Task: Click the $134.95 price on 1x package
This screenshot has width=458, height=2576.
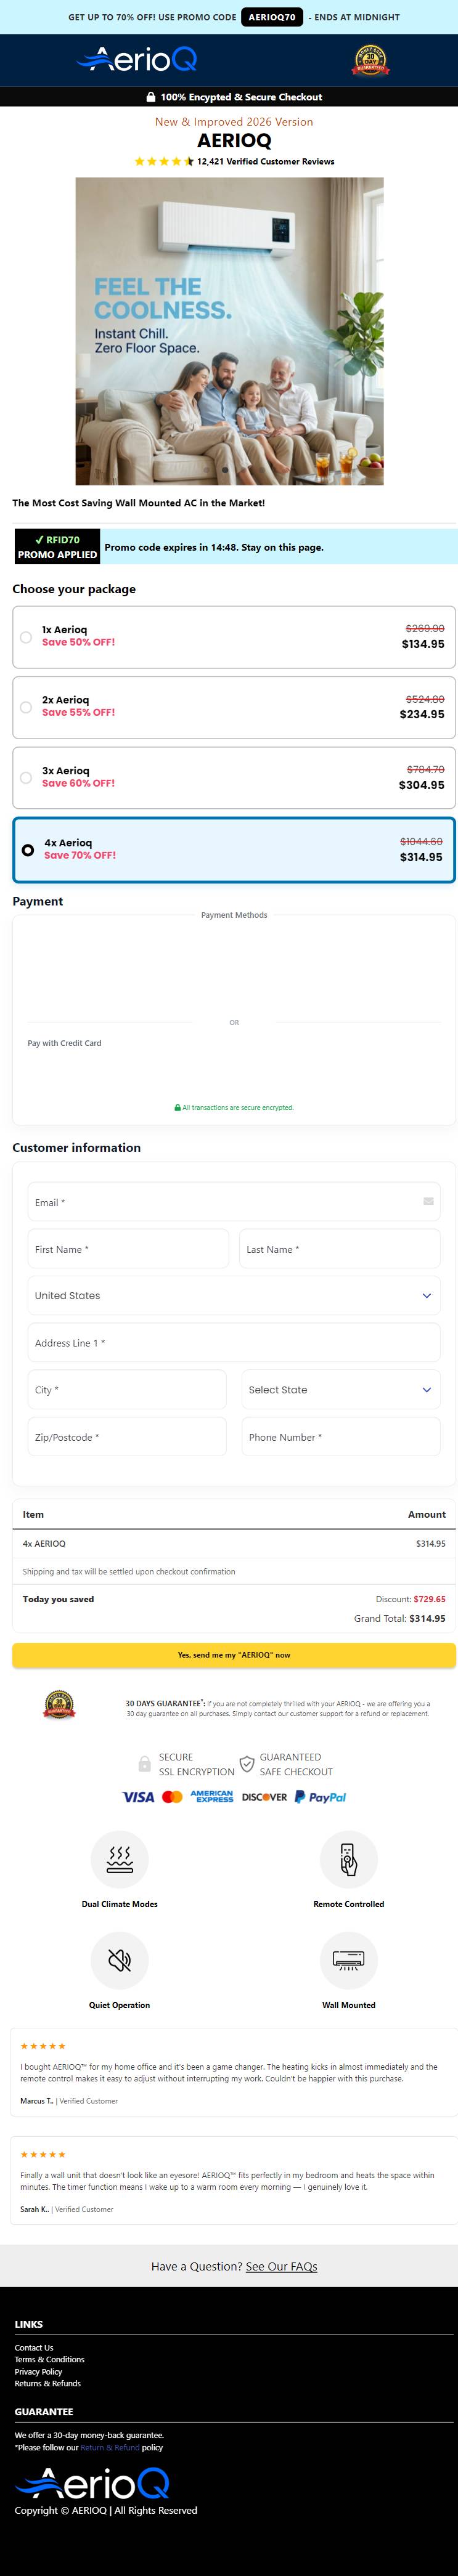Action: click(x=423, y=644)
